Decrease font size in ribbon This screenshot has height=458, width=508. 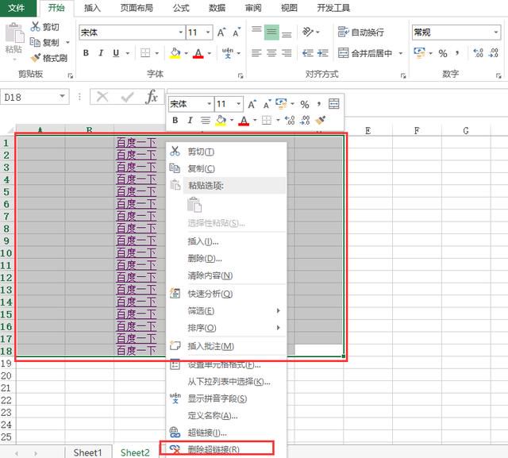pos(237,33)
